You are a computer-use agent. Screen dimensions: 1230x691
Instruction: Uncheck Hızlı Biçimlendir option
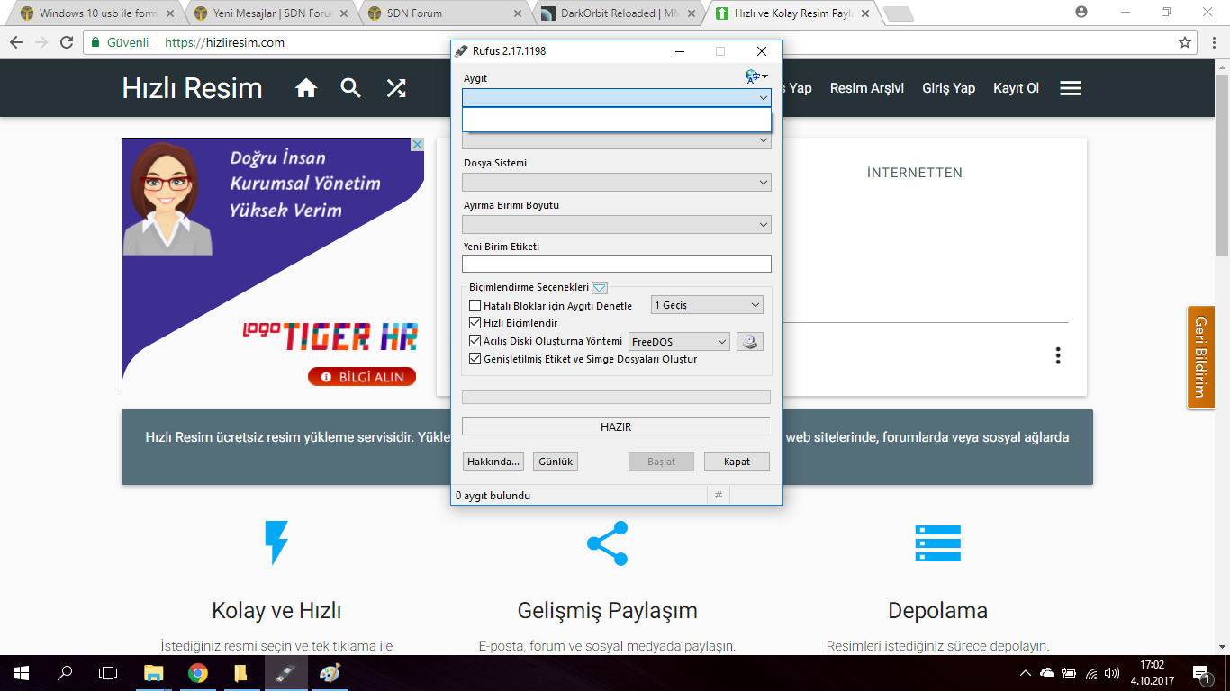click(475, 323)
